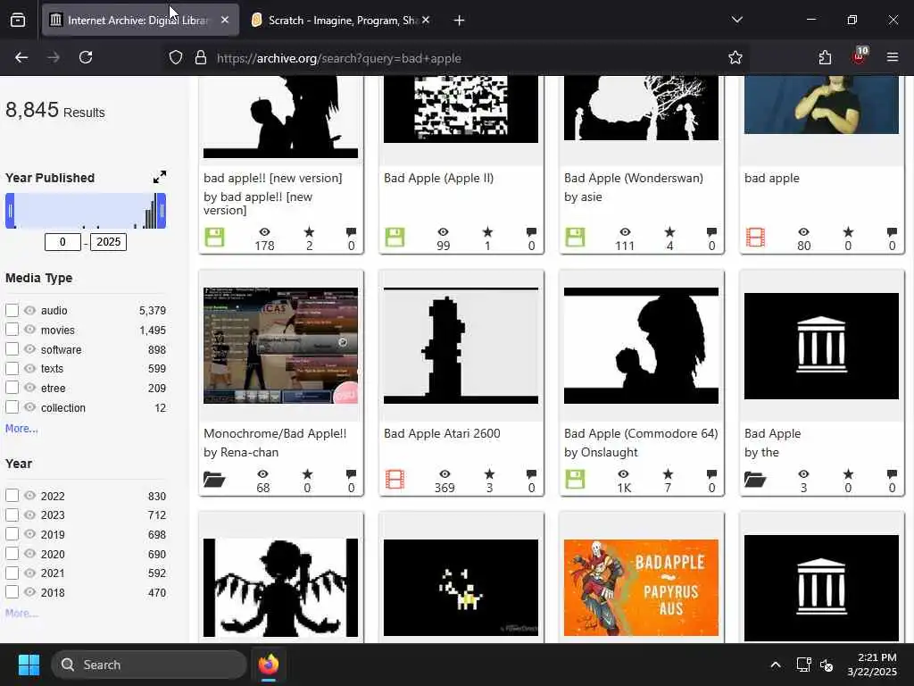Open Bad Apple (Commodore 64) title

pyautogui.click(x=641, y=433)
